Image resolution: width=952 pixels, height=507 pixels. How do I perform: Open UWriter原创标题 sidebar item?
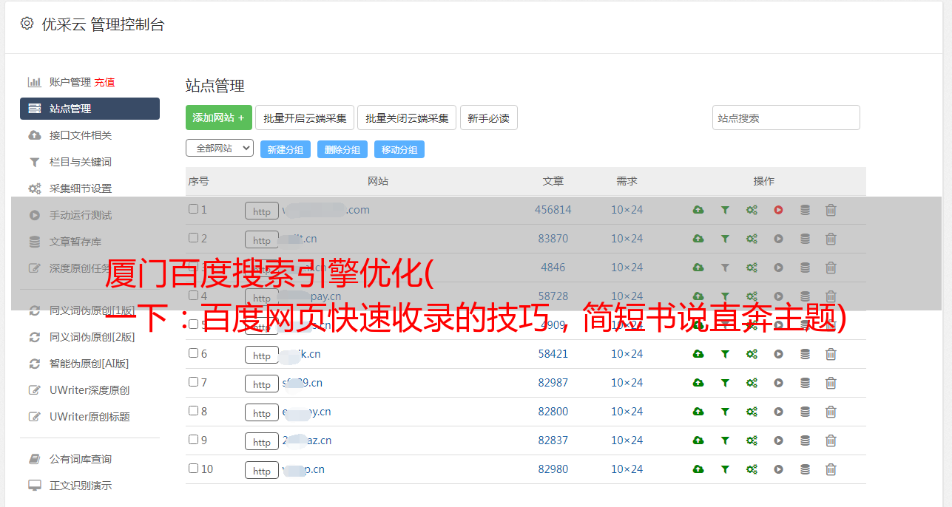coord(90,417)
